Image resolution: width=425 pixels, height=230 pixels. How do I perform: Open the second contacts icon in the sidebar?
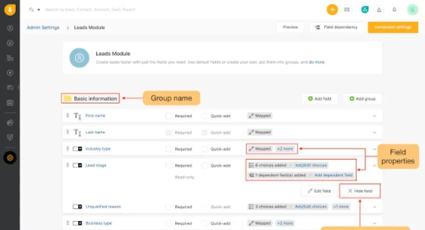[10, 43]
